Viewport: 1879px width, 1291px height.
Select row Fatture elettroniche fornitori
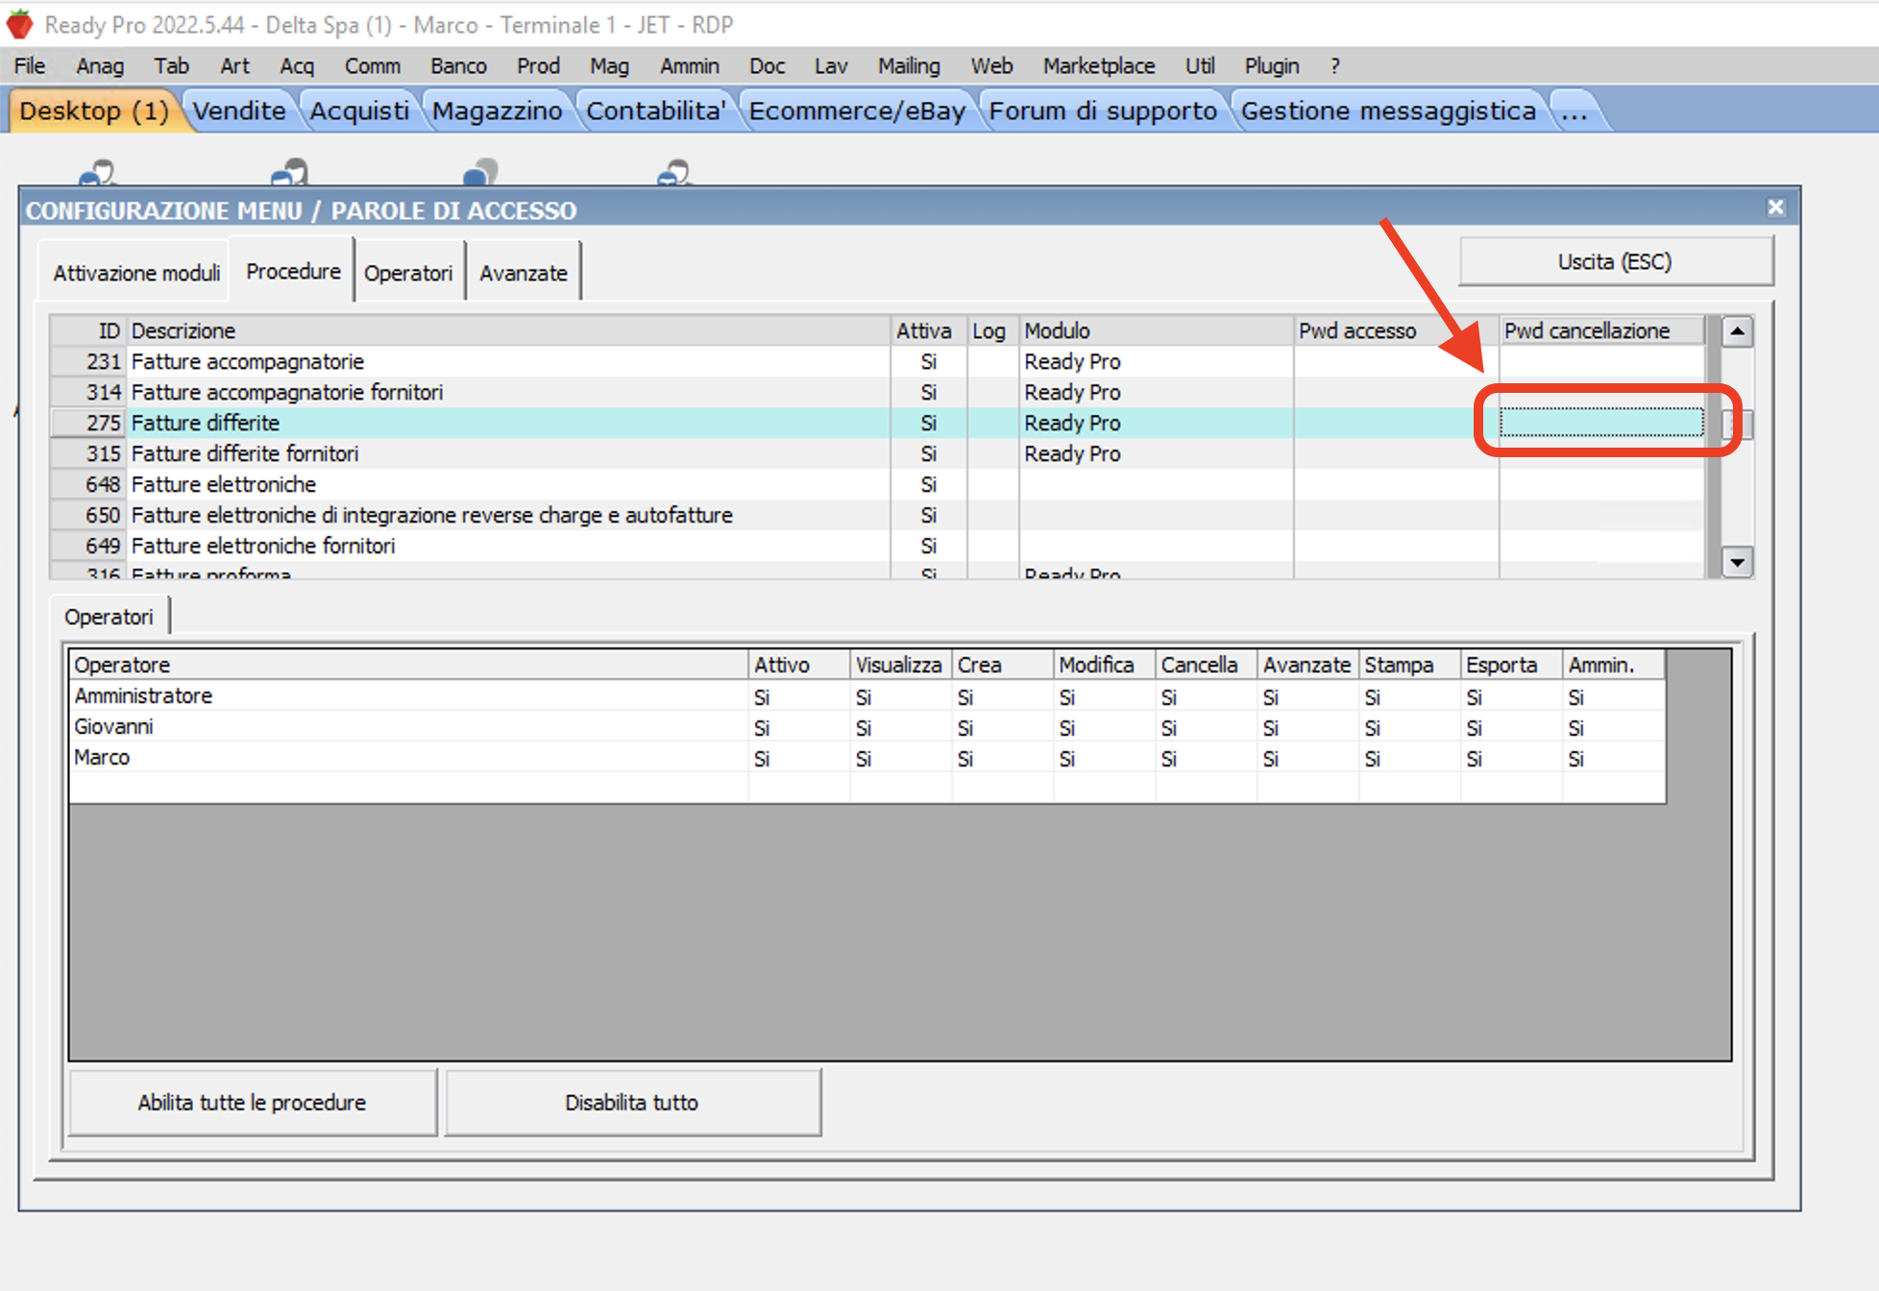(878, 546)
